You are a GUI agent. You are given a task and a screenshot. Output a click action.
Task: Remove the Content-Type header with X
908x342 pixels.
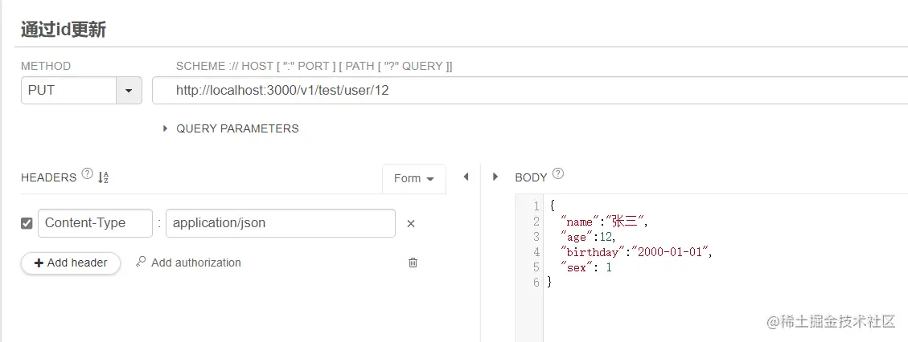point(410,224)
